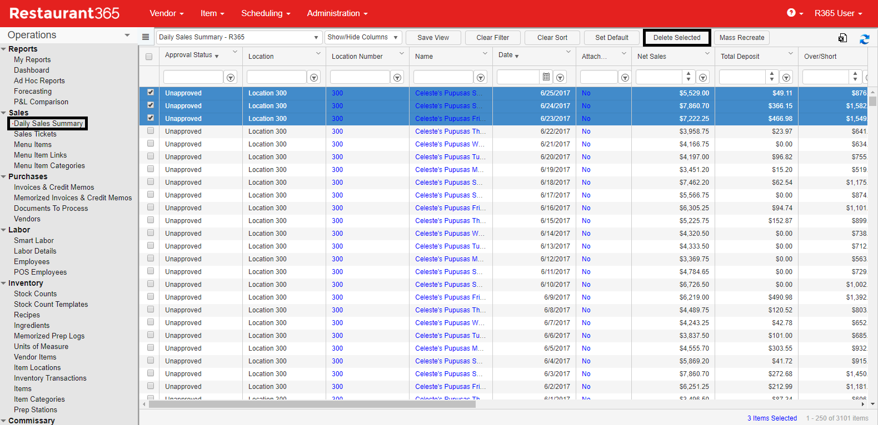Click the Mass Recreate button
This screenshot has width=878, height=425.
(742, 38)
